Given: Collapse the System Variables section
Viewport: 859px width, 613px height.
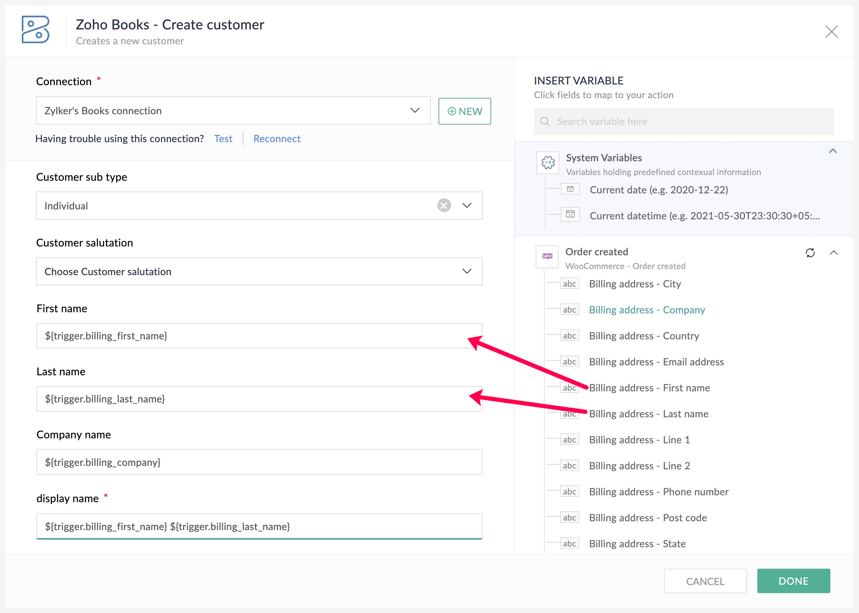Looking at the screenshot, I should tap(833, 151).
